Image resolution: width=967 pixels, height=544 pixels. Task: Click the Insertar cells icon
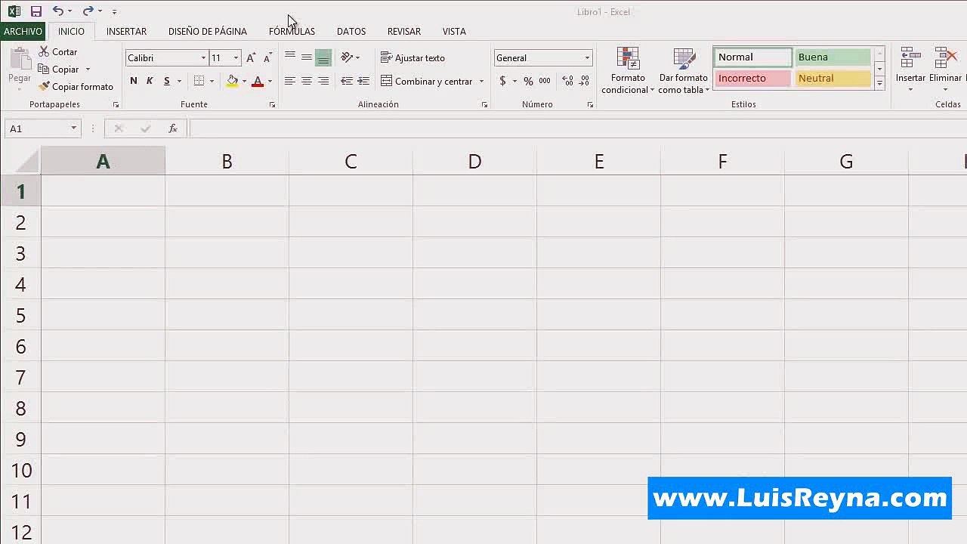910,58
